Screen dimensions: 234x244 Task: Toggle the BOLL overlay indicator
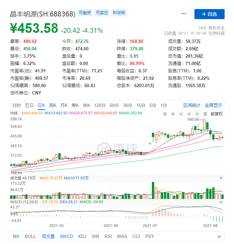click(31, 237)
